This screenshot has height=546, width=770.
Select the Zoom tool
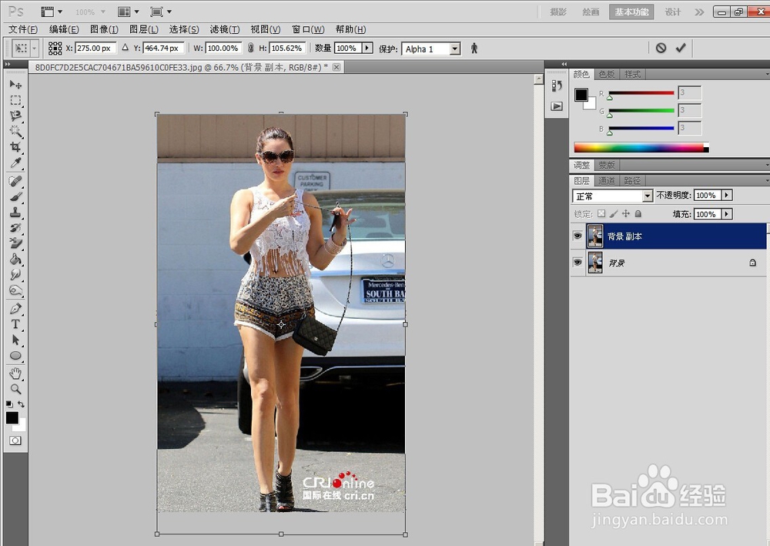pyautogui.click(x=15, y=390)
